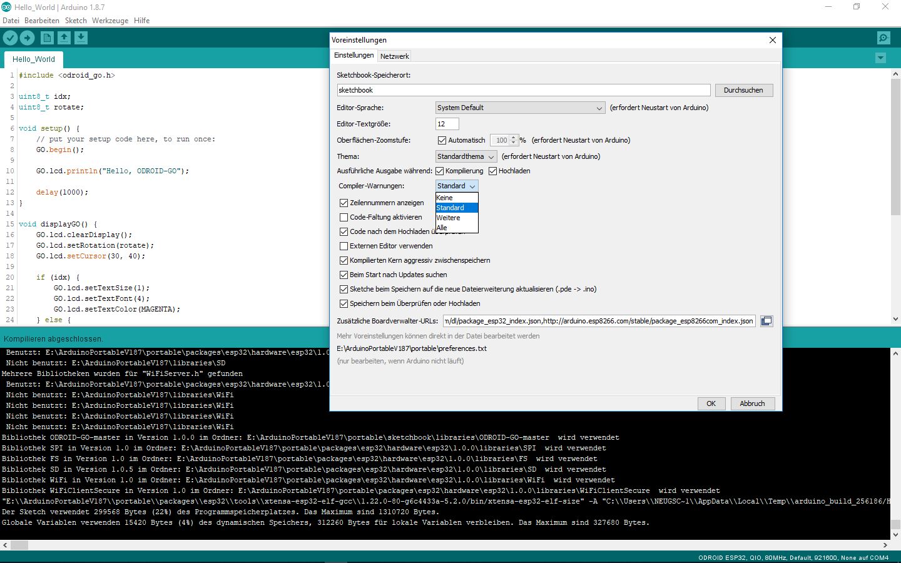Screen dimensions: 901x563
Task: Toggle Code nach dem Hochladen checkbox
Action: [x=344, y=231]
